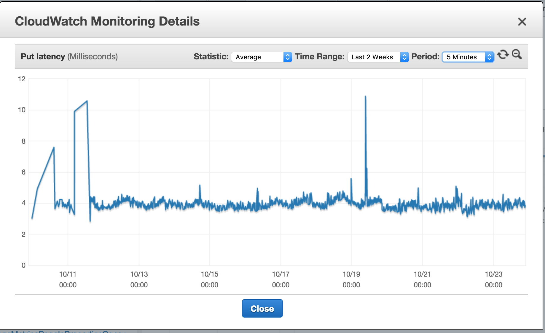Screen dimensions: 545x333
Task: Click the Statistic: label
Action: click(211, 57)
